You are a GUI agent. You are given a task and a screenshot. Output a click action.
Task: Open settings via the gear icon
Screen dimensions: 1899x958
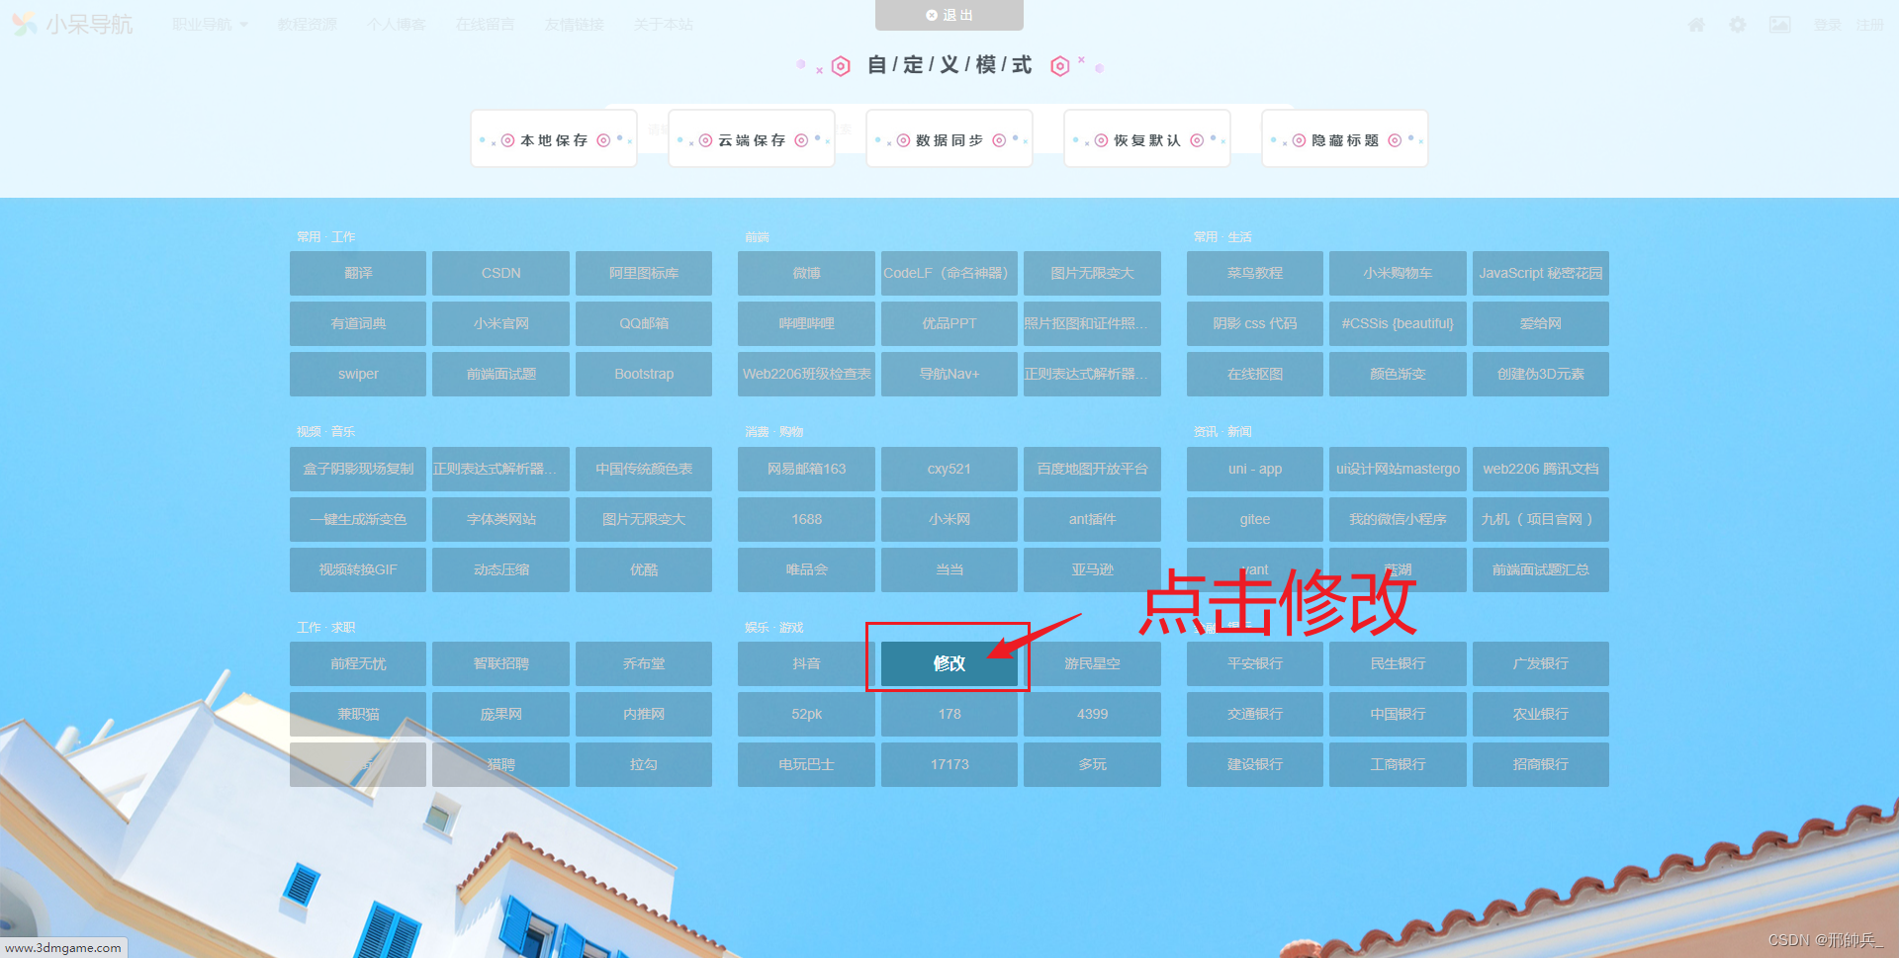(1738, 25)
